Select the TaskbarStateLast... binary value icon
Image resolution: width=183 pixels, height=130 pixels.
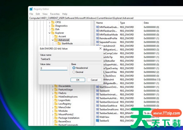(x=98, y=113)
